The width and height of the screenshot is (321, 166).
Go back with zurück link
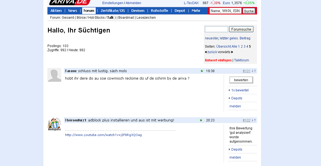pos(212,52)
